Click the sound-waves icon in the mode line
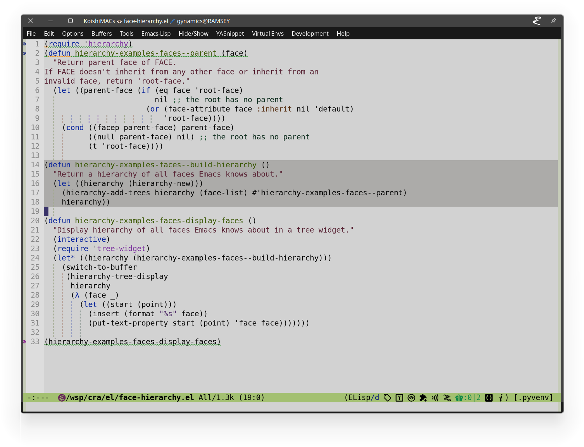 pos(435,398)
